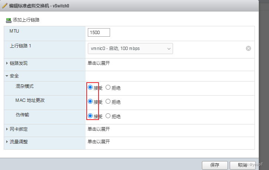
Task: Open the 上行链路 1 vmnic0 dropdown
Action: tap(130, 49)
